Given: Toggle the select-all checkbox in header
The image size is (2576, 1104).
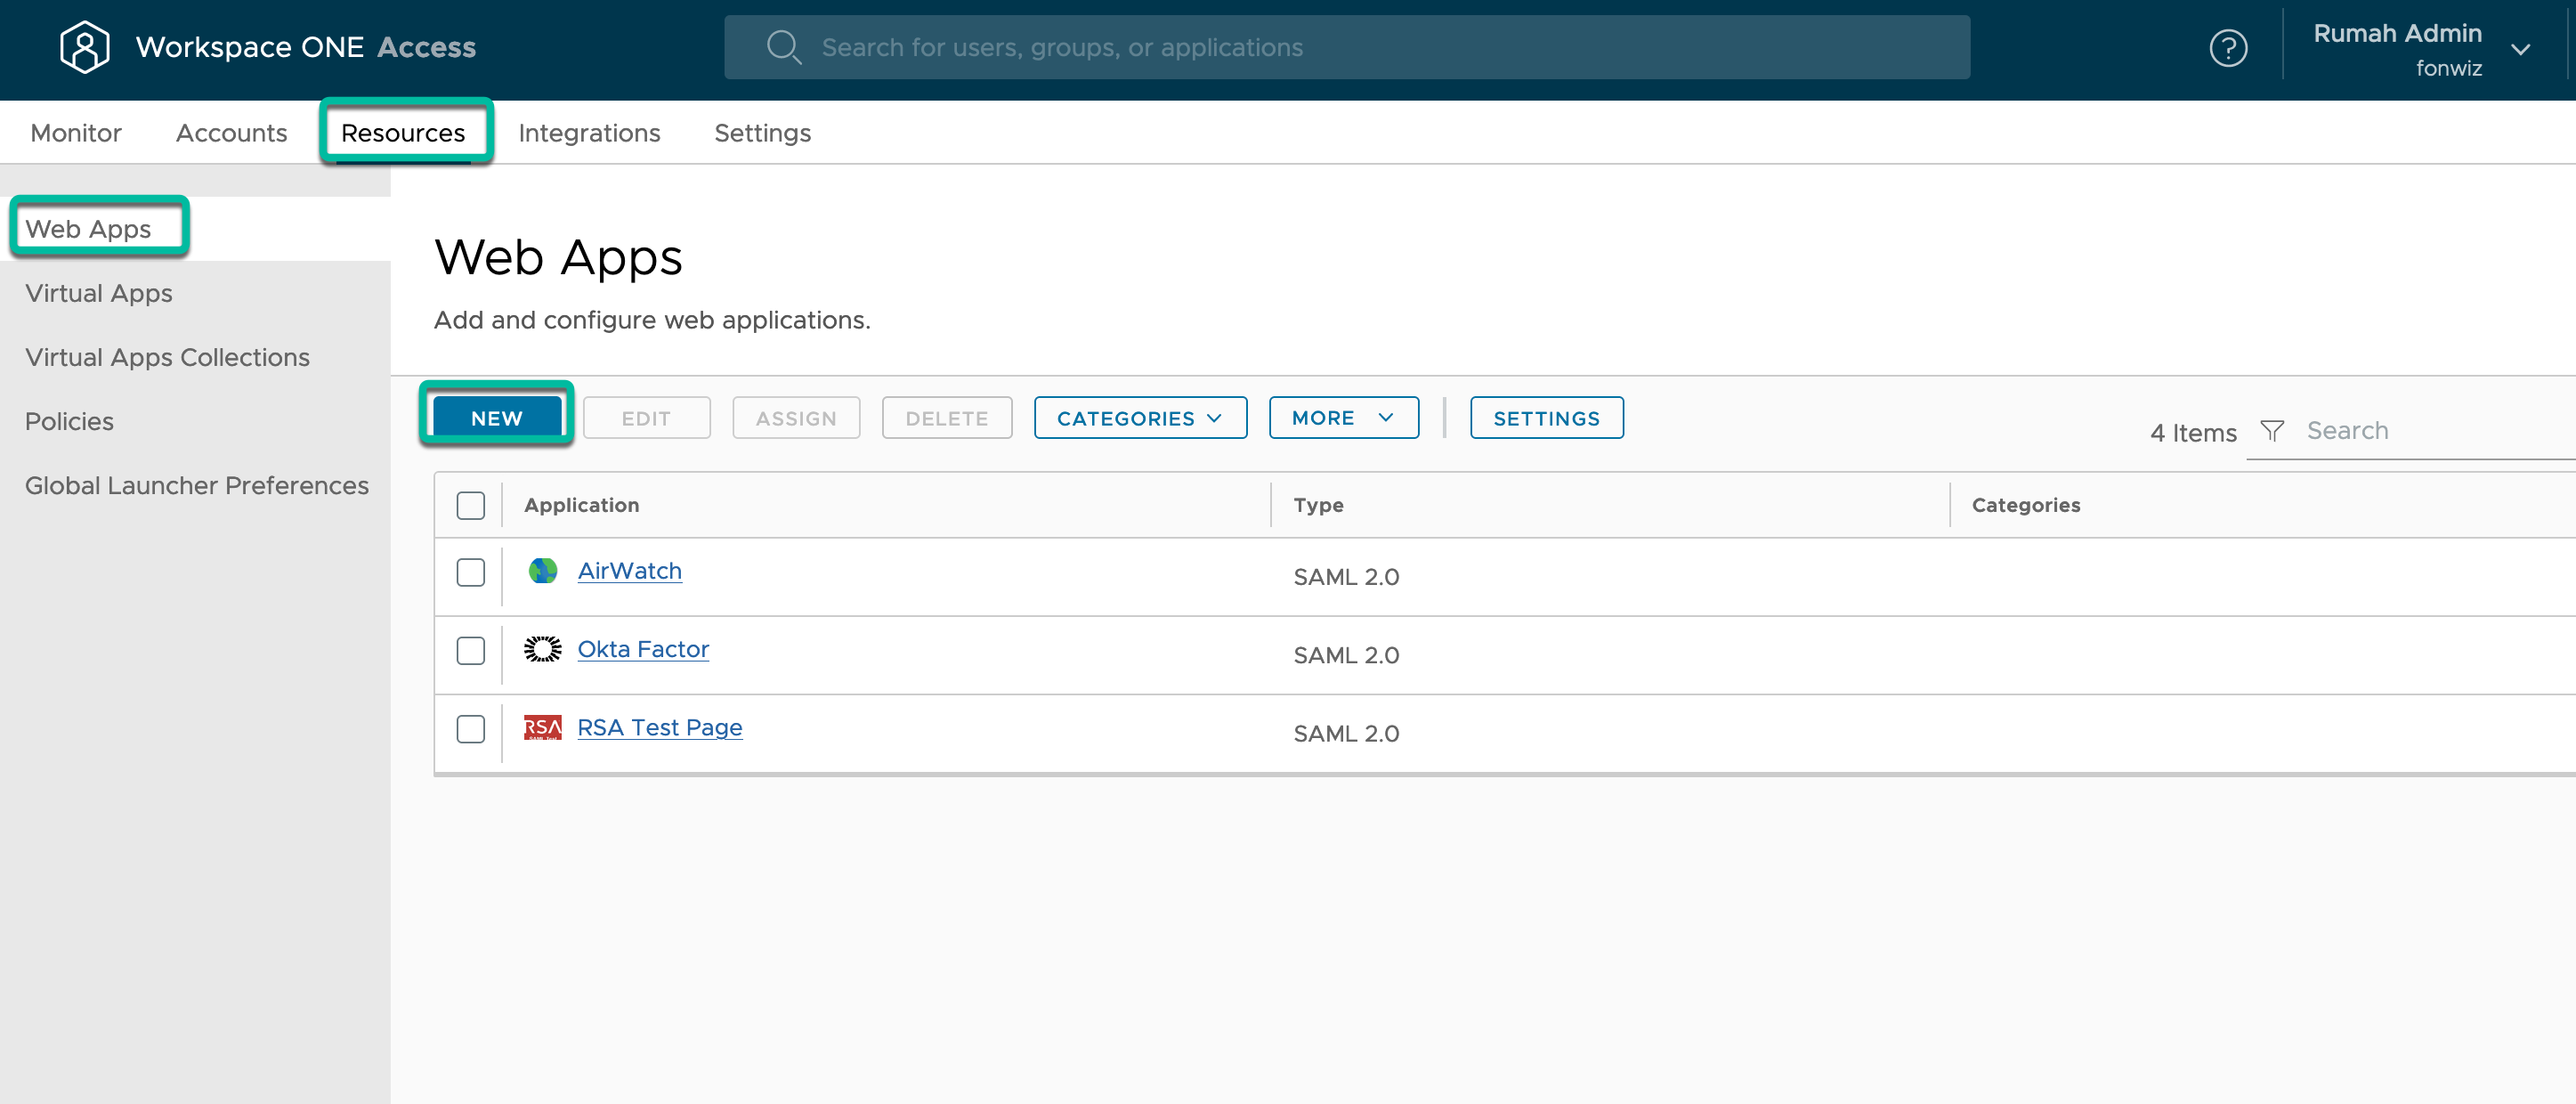Looking at the screenshot, I should click(470, 505).
